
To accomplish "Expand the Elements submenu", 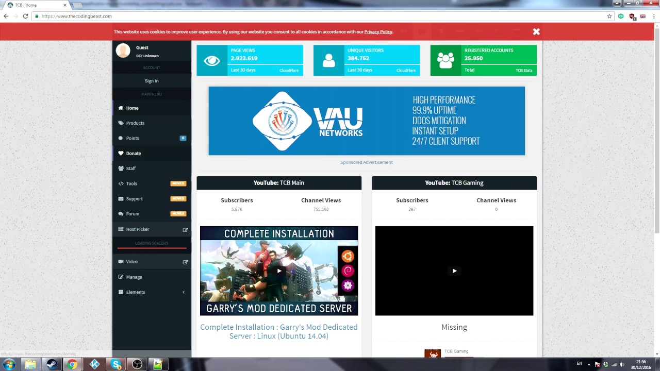I will pyautogui.click(x=152, y=292).
